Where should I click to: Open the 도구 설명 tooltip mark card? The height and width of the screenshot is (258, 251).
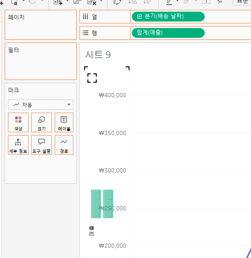(42, 145)
